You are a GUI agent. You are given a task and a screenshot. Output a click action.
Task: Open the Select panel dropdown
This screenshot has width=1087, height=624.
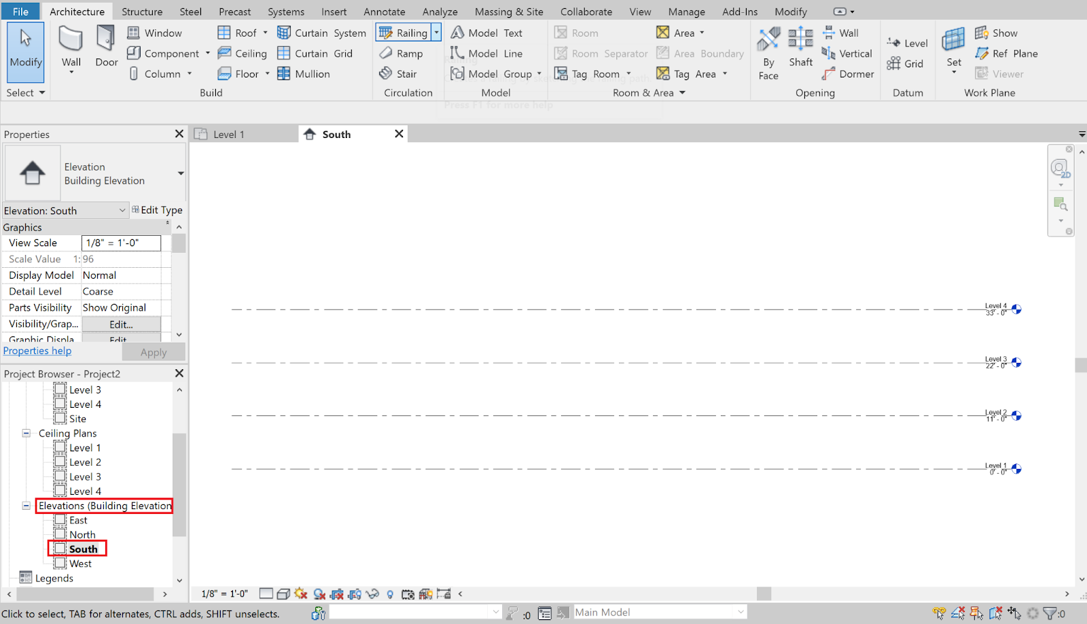point(26,92)
